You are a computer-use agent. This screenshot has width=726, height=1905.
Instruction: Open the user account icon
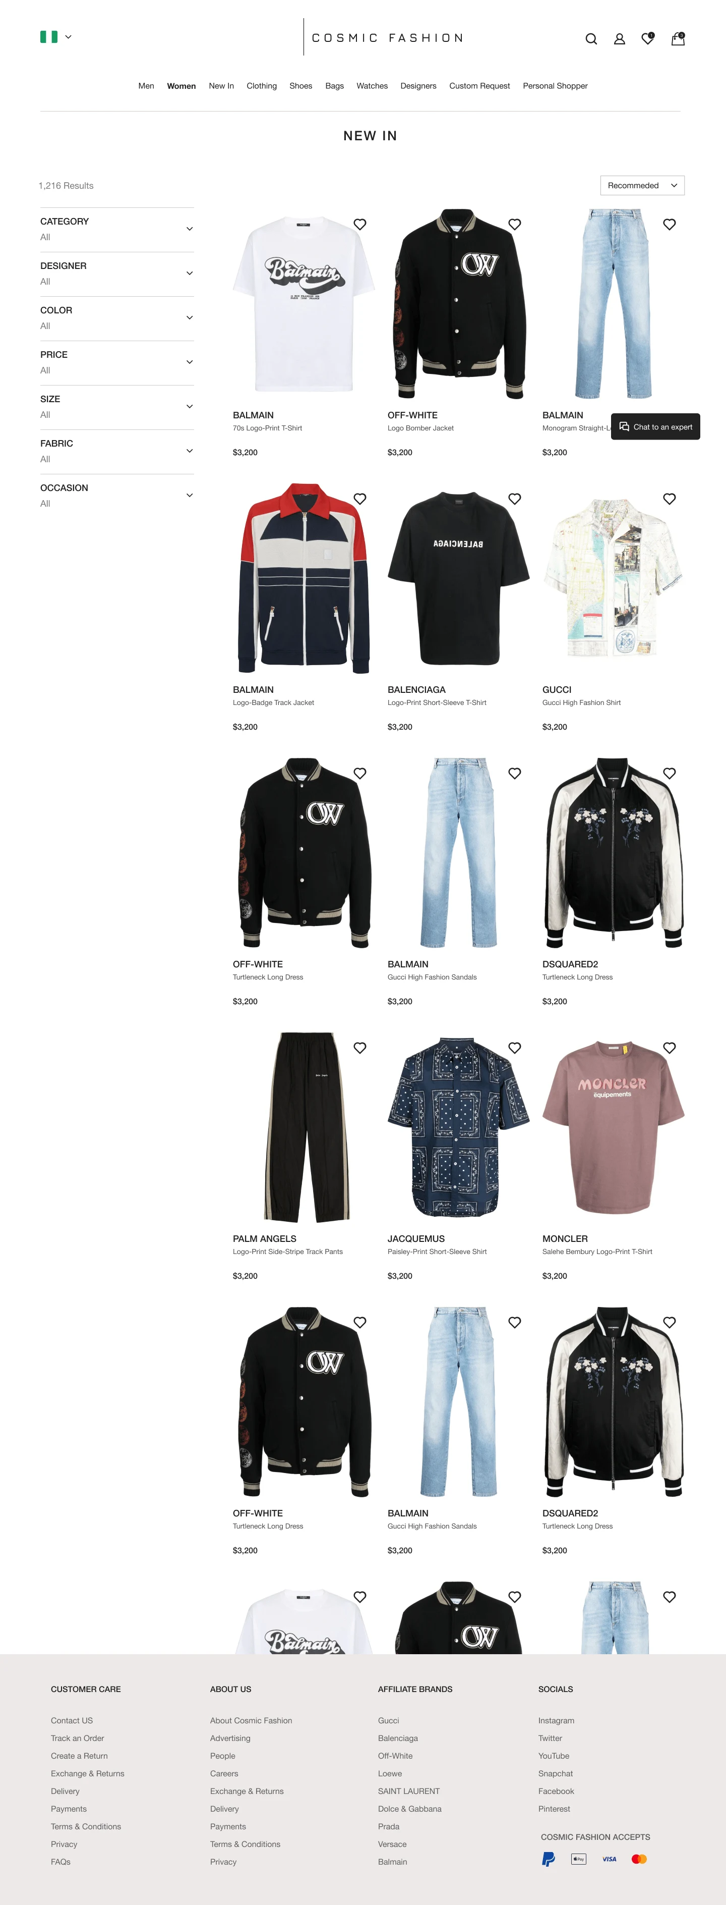620,39
